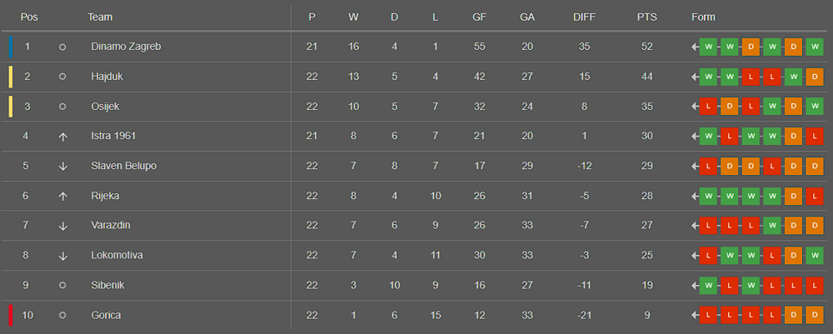833x334 pixels.
Task: Click the up arrow icon beside Istra 1961
Action: (x=62, y=137)
